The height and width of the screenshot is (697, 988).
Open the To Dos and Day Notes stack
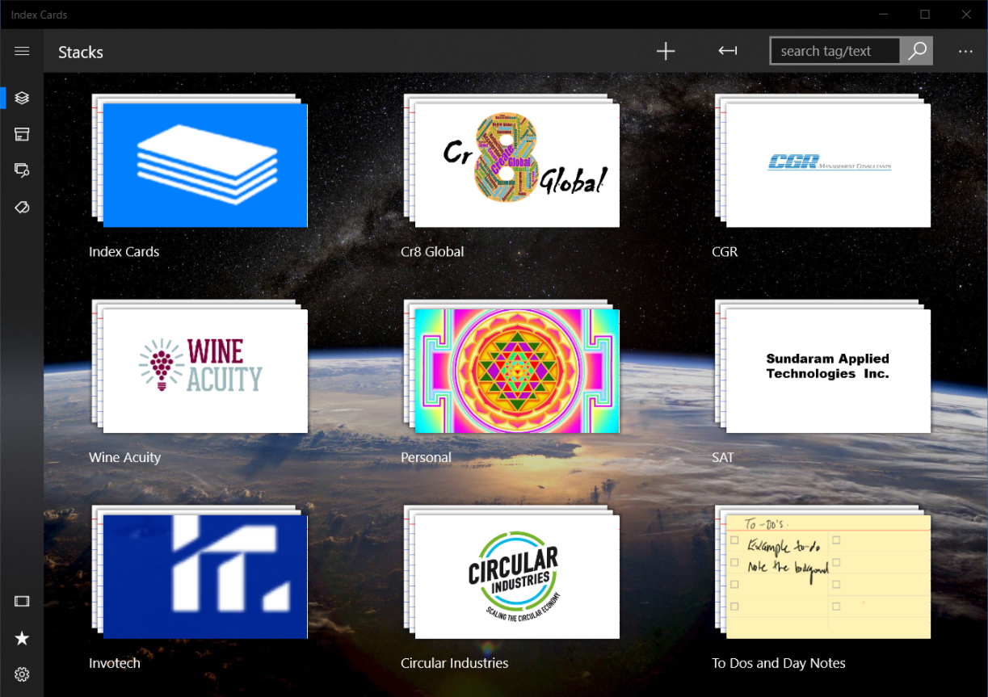coord(826,575)
